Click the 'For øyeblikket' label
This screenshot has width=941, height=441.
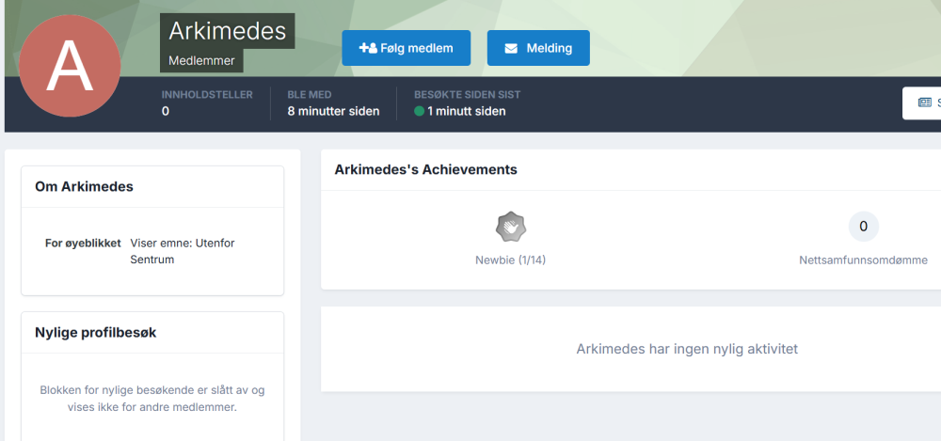pos(83,244)
